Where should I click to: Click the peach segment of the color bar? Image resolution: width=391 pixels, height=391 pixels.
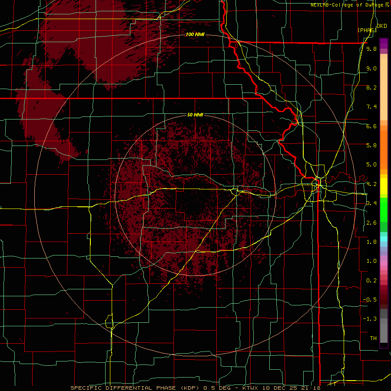[384, 89]
